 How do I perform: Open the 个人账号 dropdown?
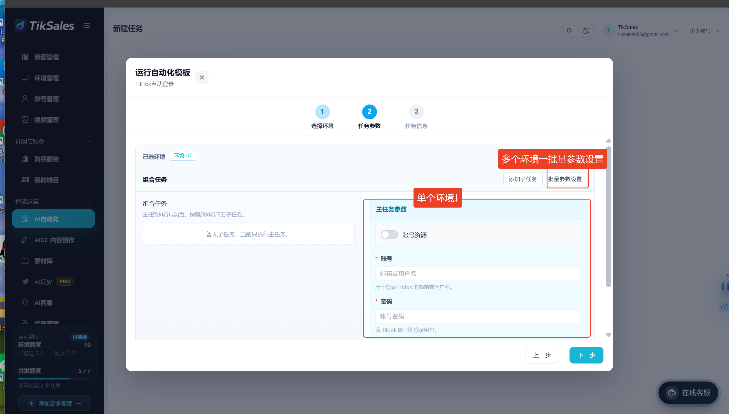click(705, 31)
